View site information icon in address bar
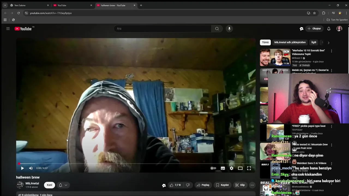Image resolution: width=349 pixels, height=196 pixels. click(26, 13)
